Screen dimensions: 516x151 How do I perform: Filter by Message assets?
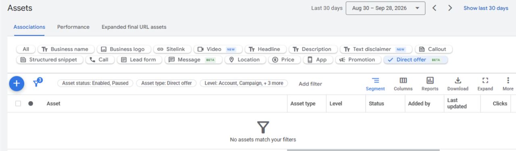193,60
